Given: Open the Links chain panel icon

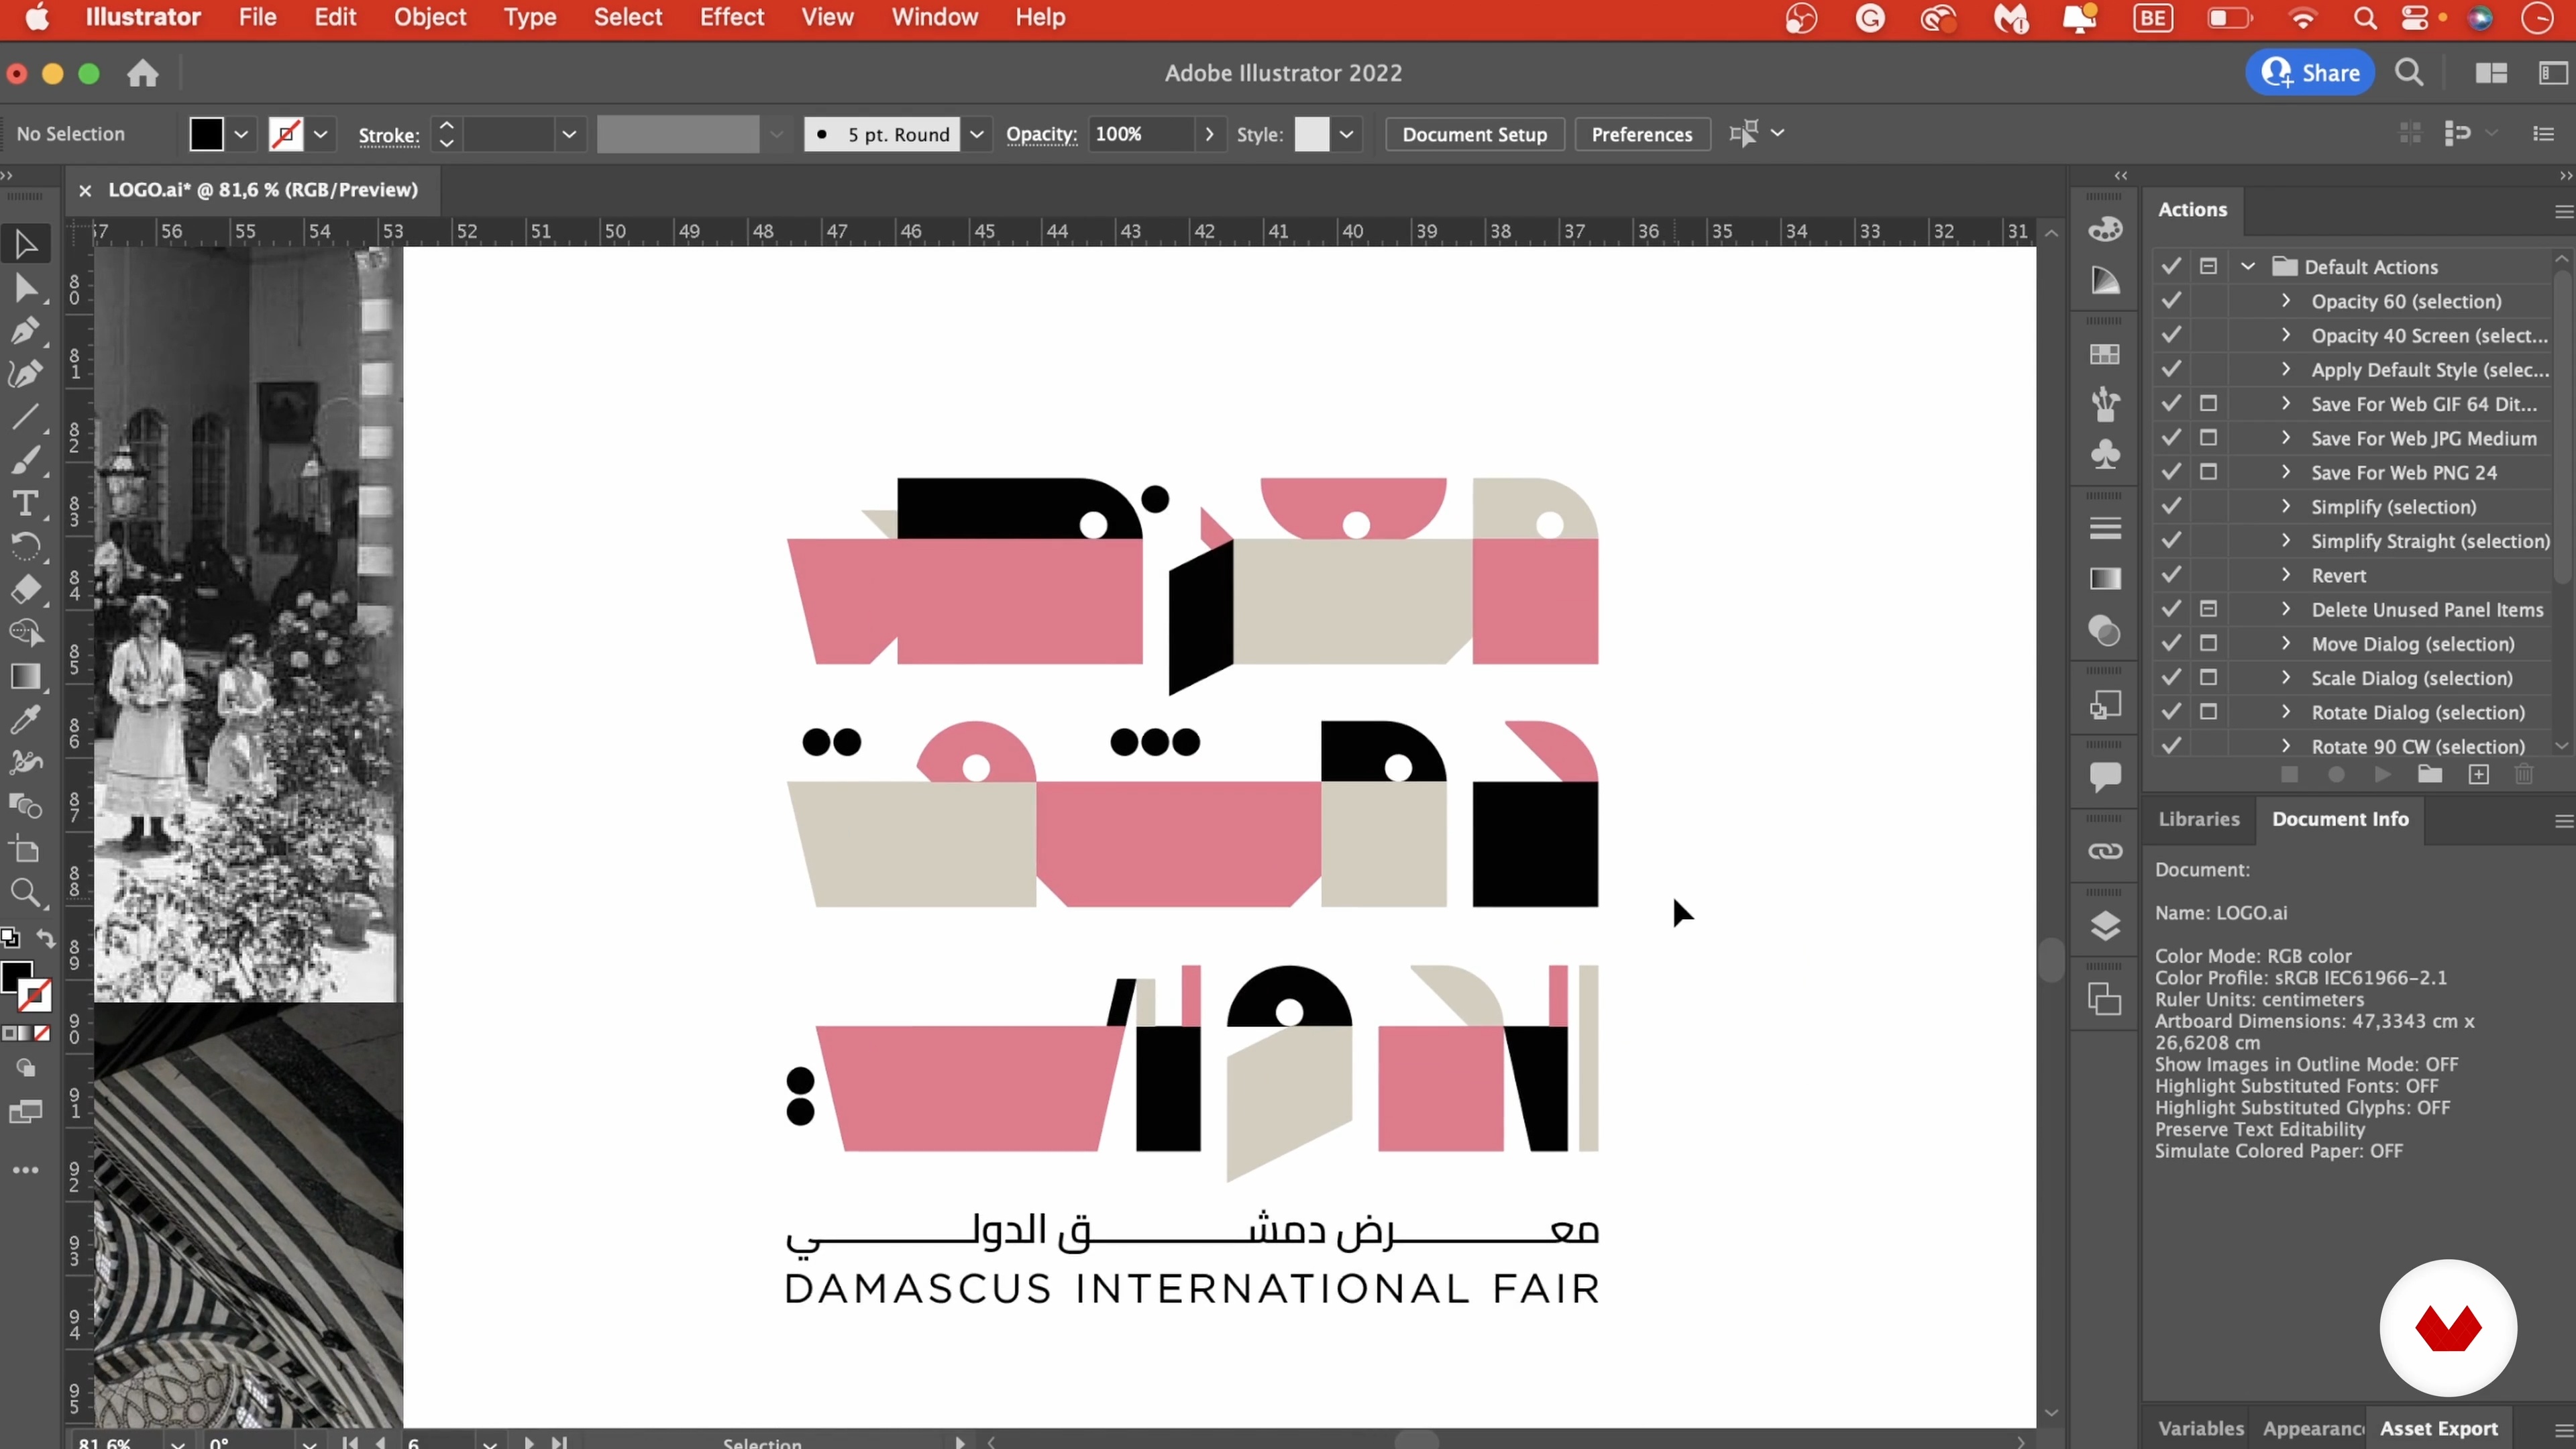Looking at the screenshot, I should point(2105,851).
